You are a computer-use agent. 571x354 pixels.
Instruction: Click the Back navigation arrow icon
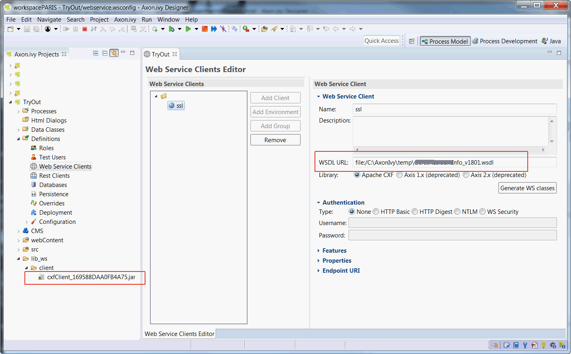click(x=336, y=29)
